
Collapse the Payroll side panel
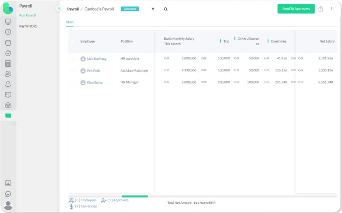tap(59, 8)
